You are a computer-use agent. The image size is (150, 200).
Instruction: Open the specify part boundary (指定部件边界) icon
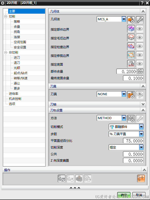point(131,29)
